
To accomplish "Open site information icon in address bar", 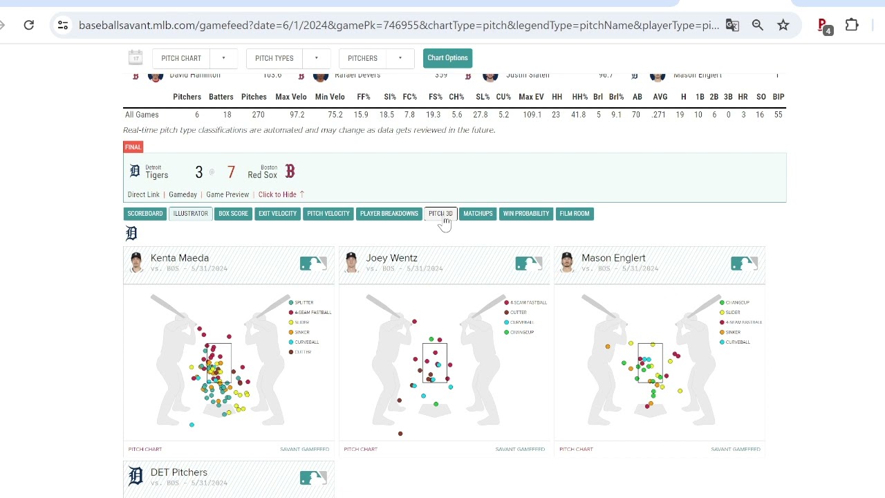I will pos(63,25).
